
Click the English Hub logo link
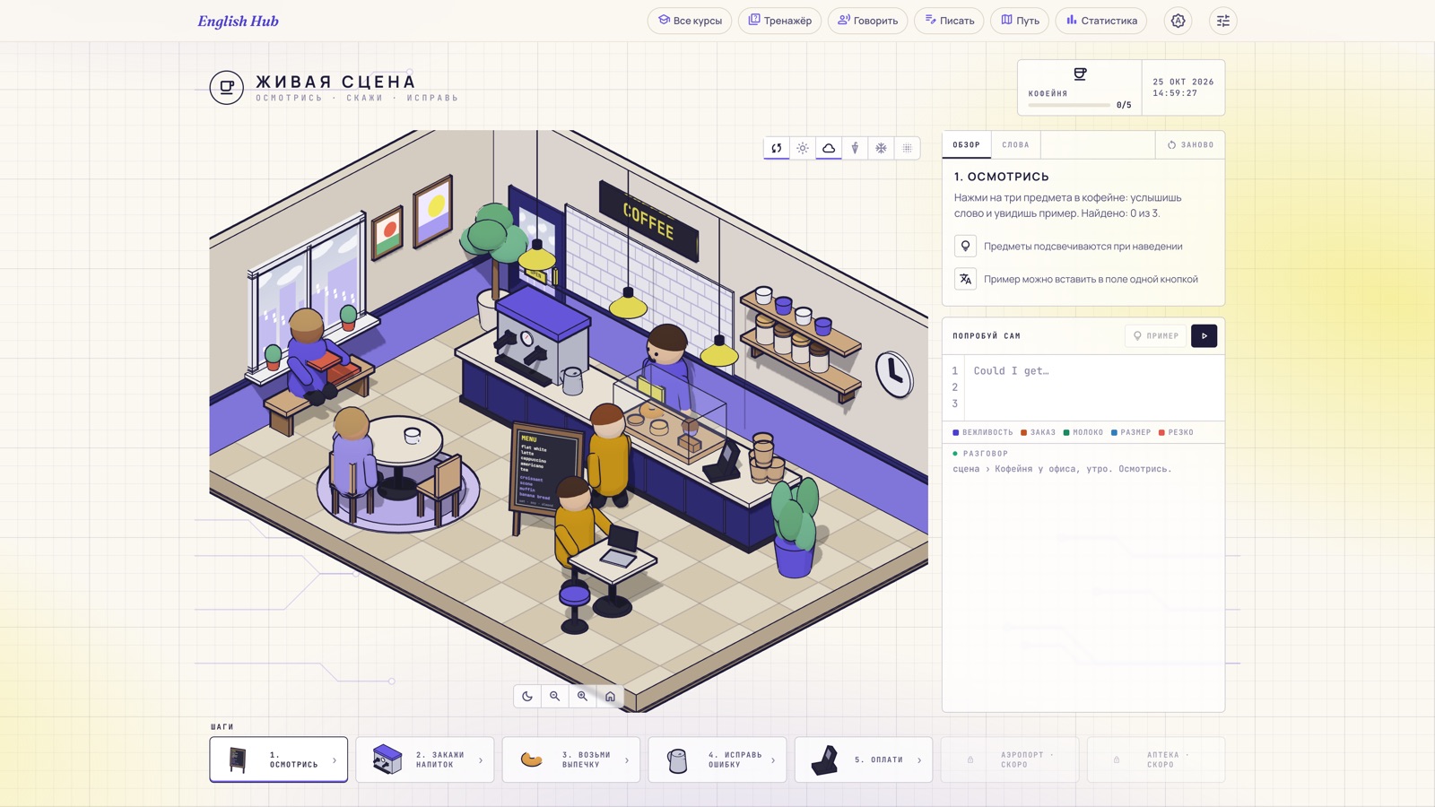tap(238, 21)
